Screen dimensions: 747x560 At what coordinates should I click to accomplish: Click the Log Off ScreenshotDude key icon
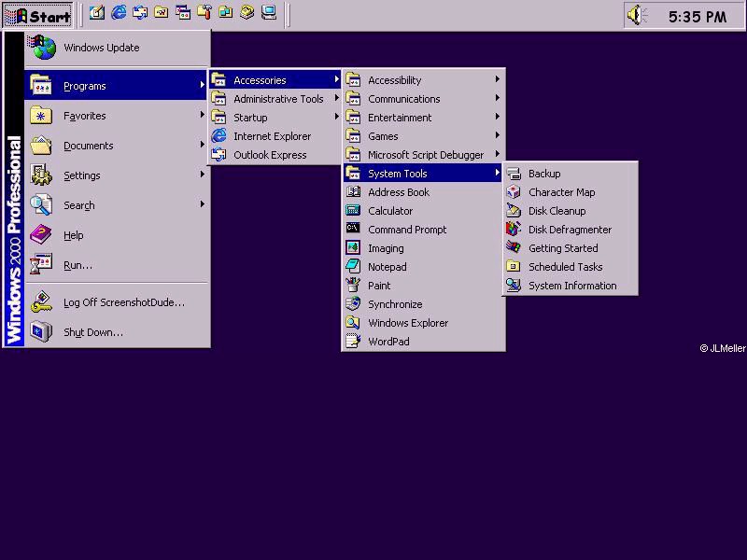pyautogui.click(x=41, y=301)
